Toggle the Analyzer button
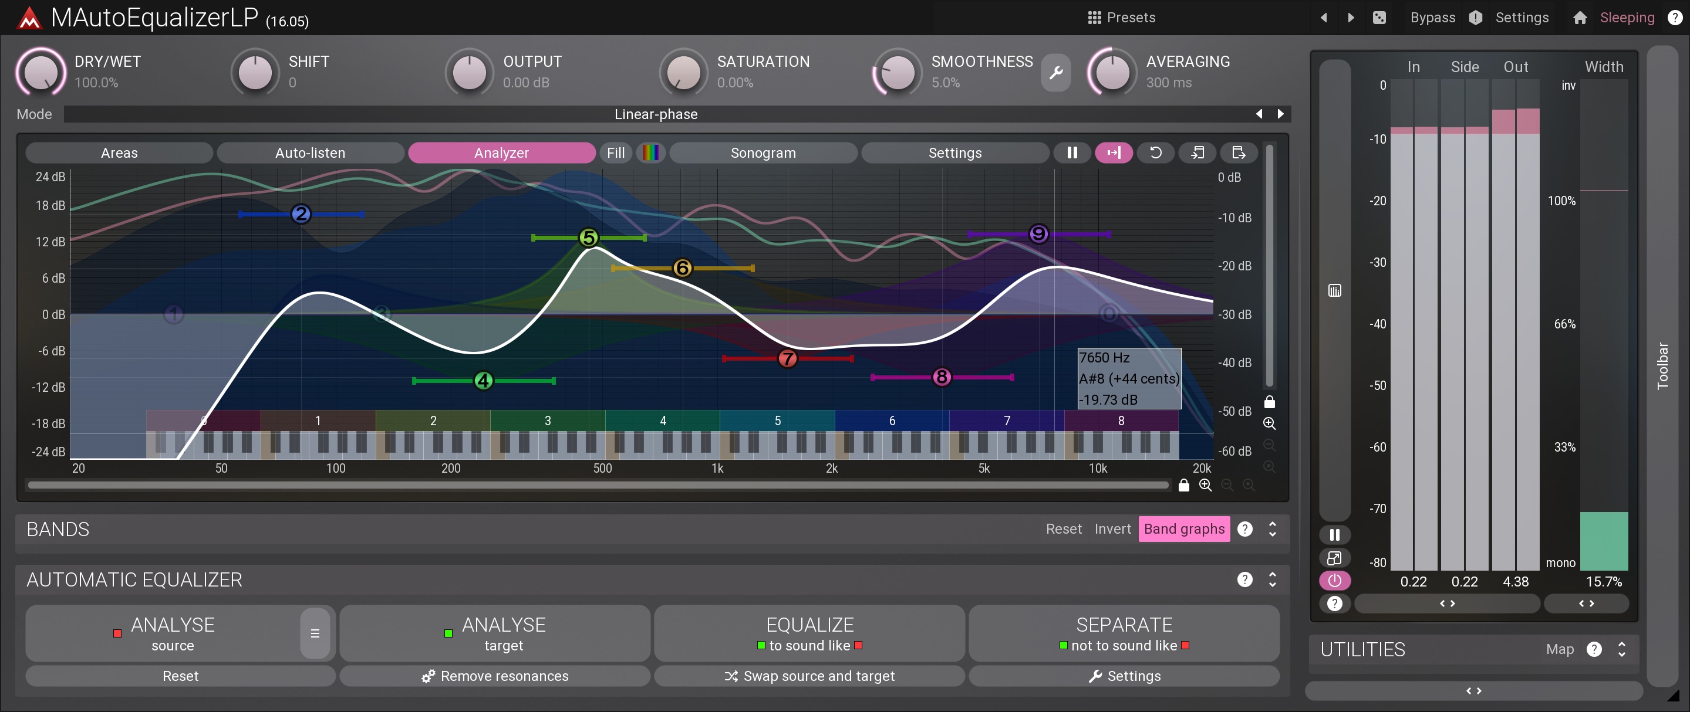Viewport: 1690px width, 712px height. 502,152
